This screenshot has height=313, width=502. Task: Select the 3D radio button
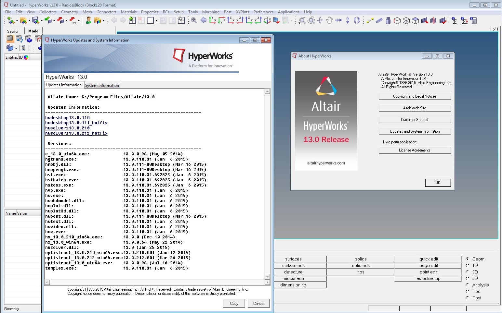467,278
